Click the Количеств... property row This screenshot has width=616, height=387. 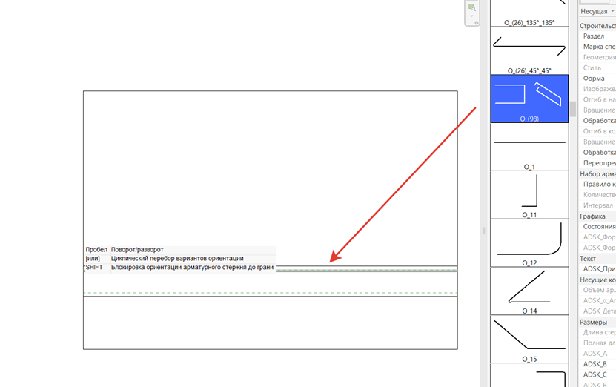coord(597,195)
